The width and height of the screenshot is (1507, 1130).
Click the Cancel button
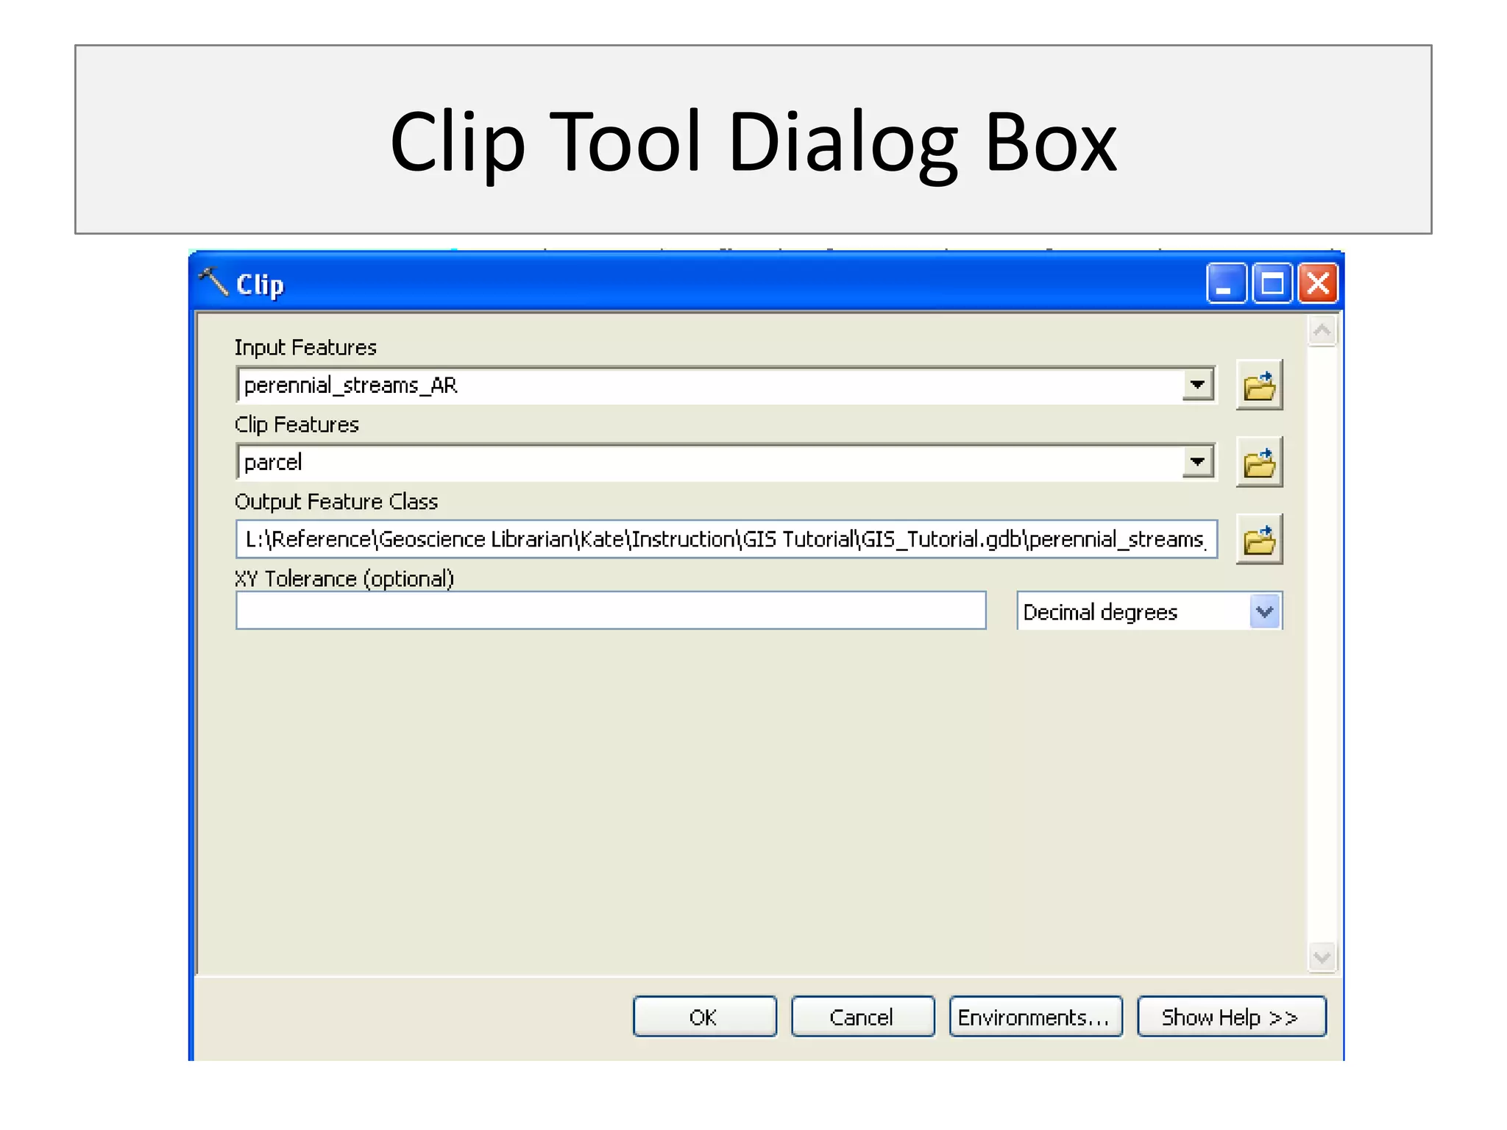pos(862,1017)
